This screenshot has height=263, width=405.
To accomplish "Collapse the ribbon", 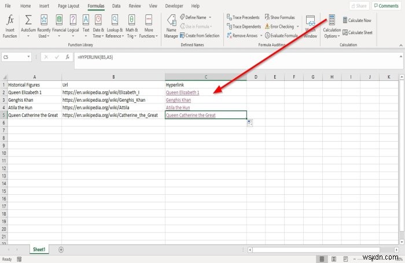I will (400, 45).
